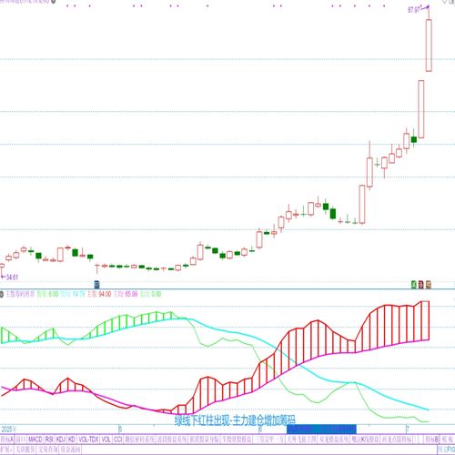Click the 2025年 label on time axis
Viewport: 455px width, 455px height.
[8, 429]
